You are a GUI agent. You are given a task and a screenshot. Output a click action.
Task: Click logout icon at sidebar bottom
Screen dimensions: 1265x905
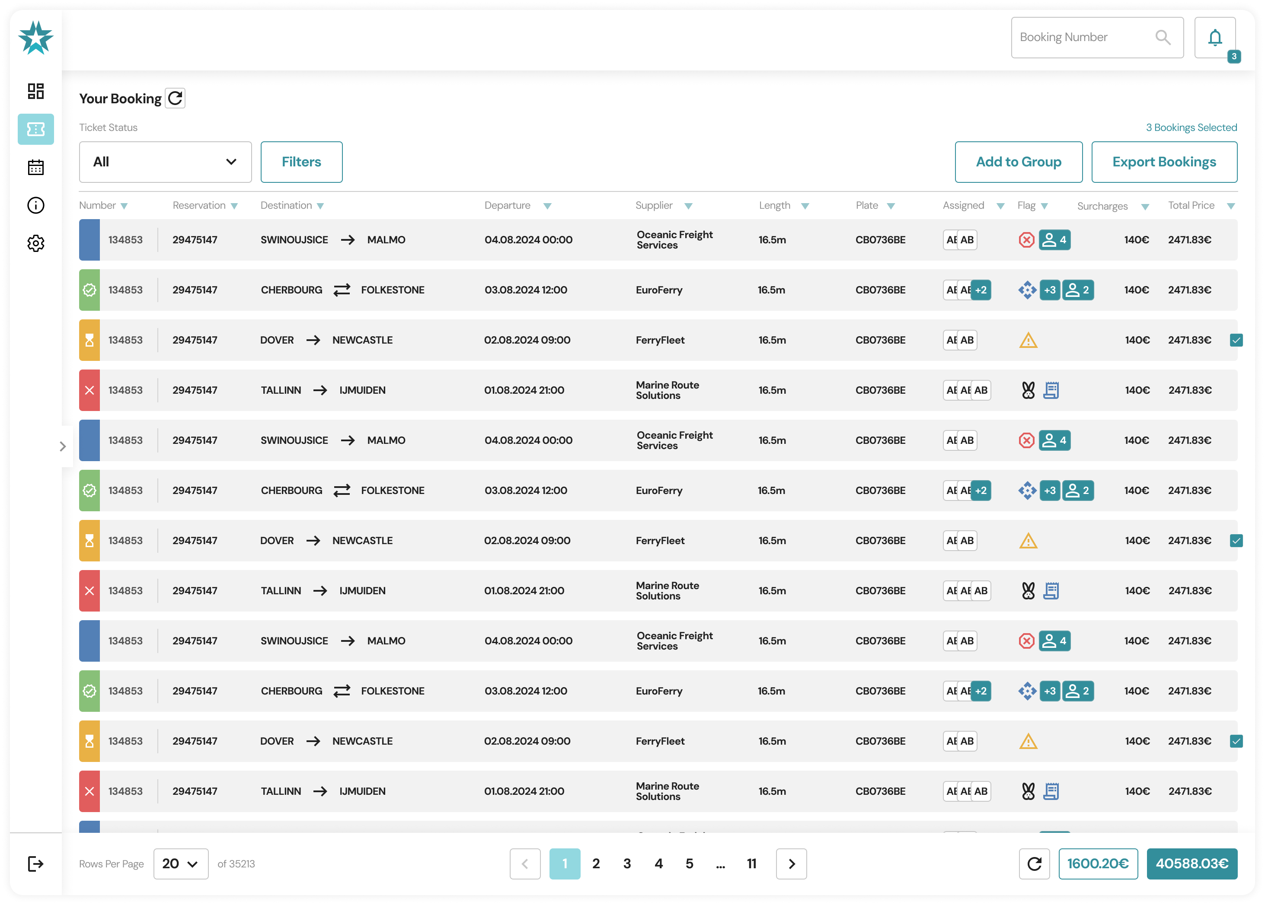[x=36, y=864]
